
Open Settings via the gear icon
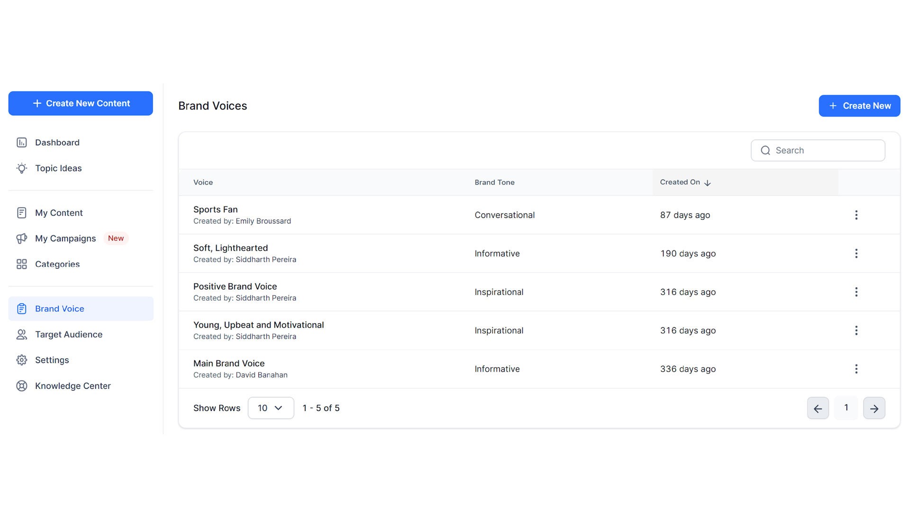point(22,360)
